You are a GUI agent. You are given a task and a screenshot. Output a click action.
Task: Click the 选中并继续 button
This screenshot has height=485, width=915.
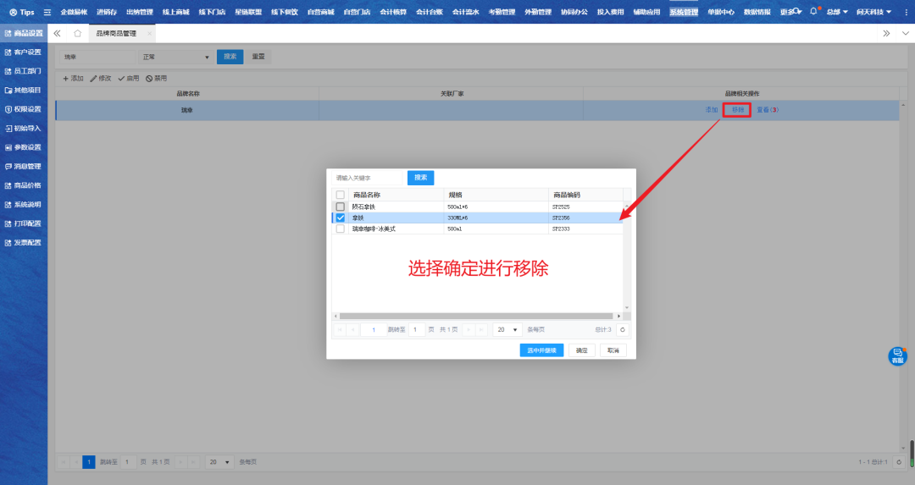pyautogui.click(x=541, y=350)
